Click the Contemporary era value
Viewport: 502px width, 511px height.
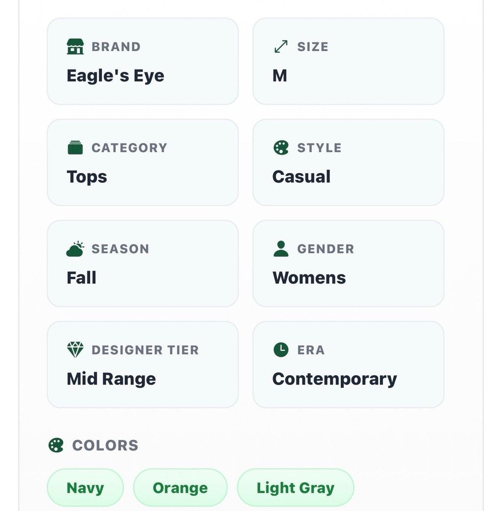pos(335,379)
